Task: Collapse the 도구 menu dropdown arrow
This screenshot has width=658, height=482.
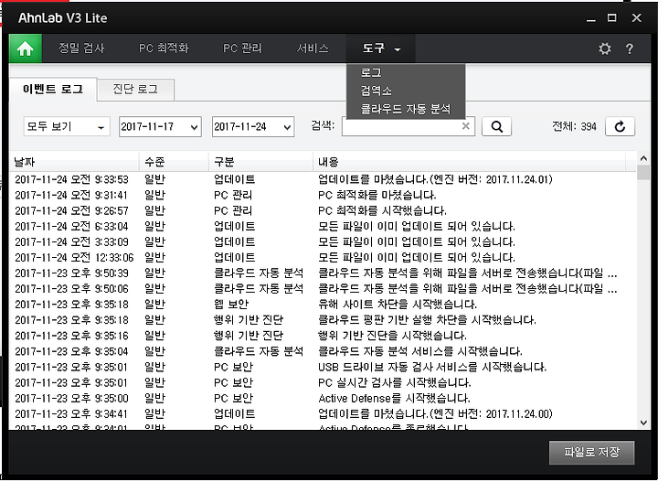Action: tap(397, 49)
